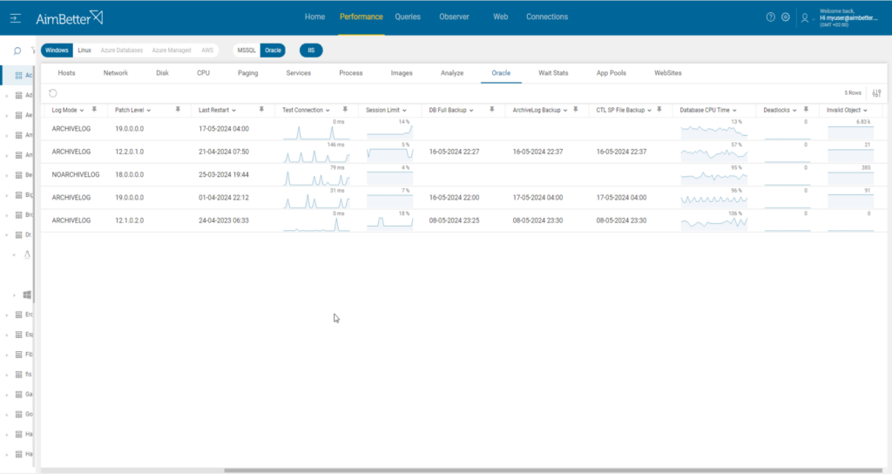Select the 'Ga' server group icon in sidebar
The image size is (892, 474).
pos(19,395)
